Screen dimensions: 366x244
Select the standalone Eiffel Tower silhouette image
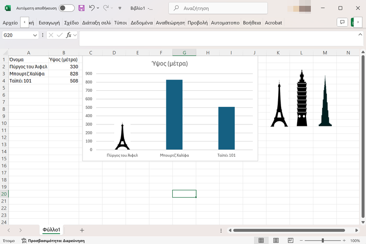pos(279,103)
